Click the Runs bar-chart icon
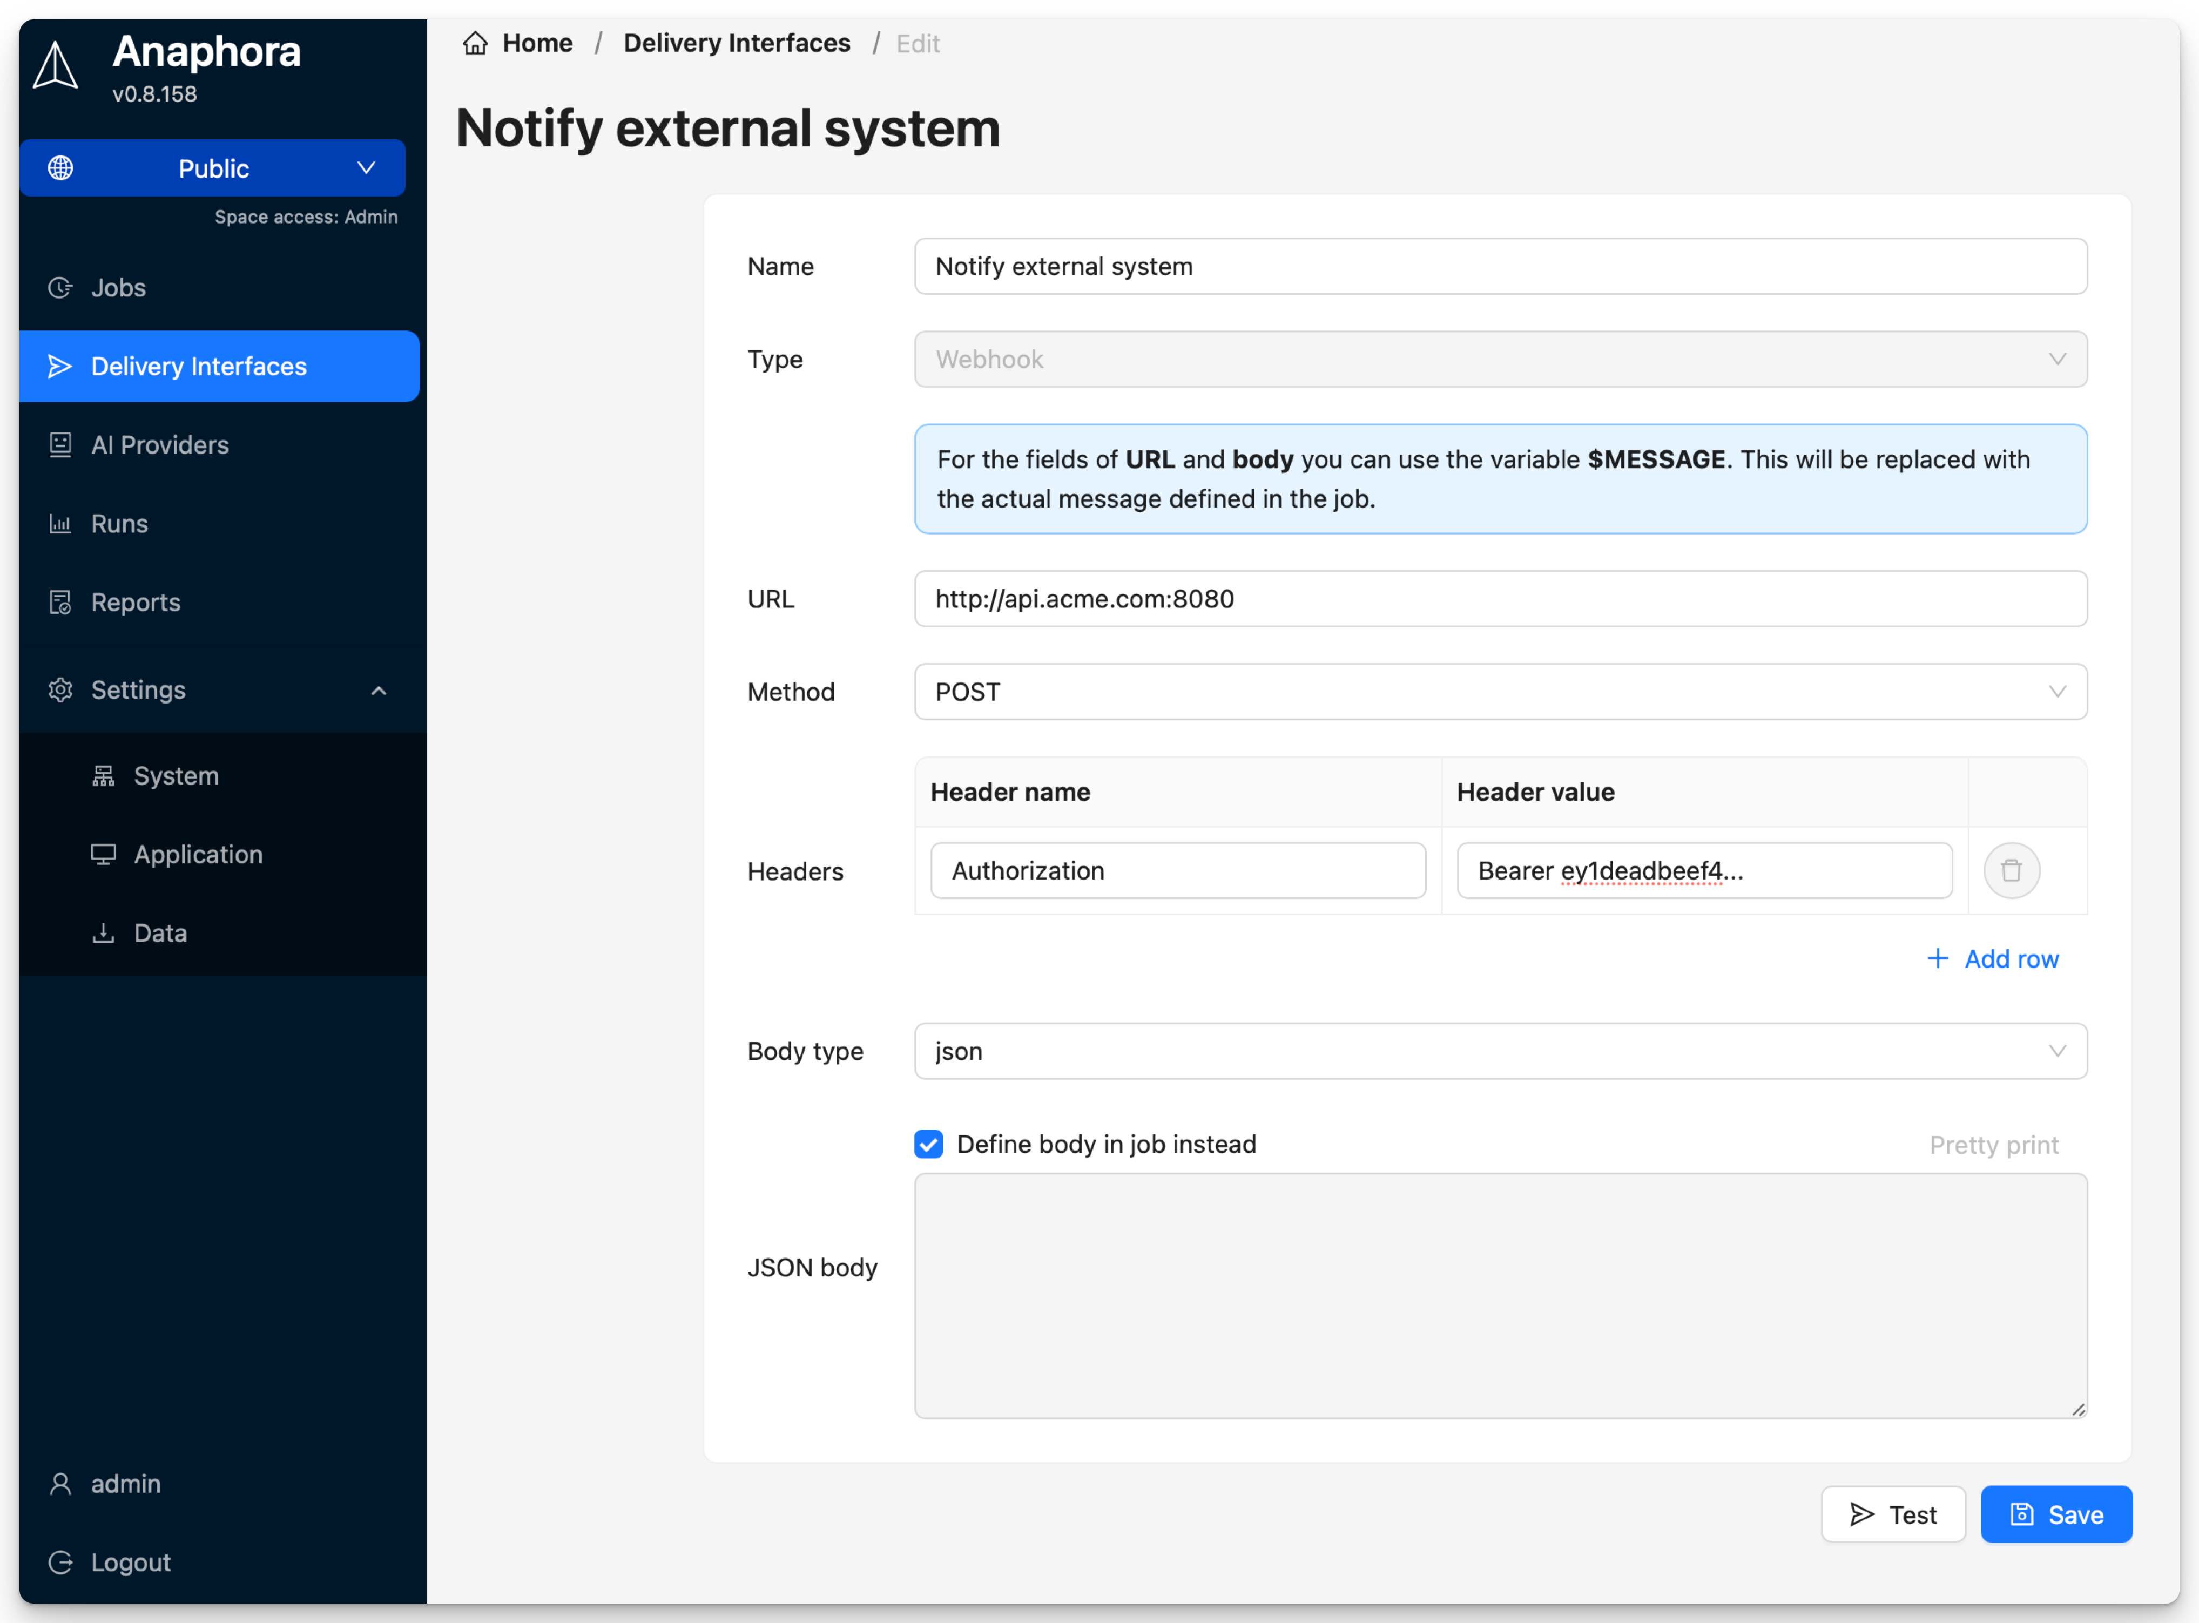 pos(60,523)
